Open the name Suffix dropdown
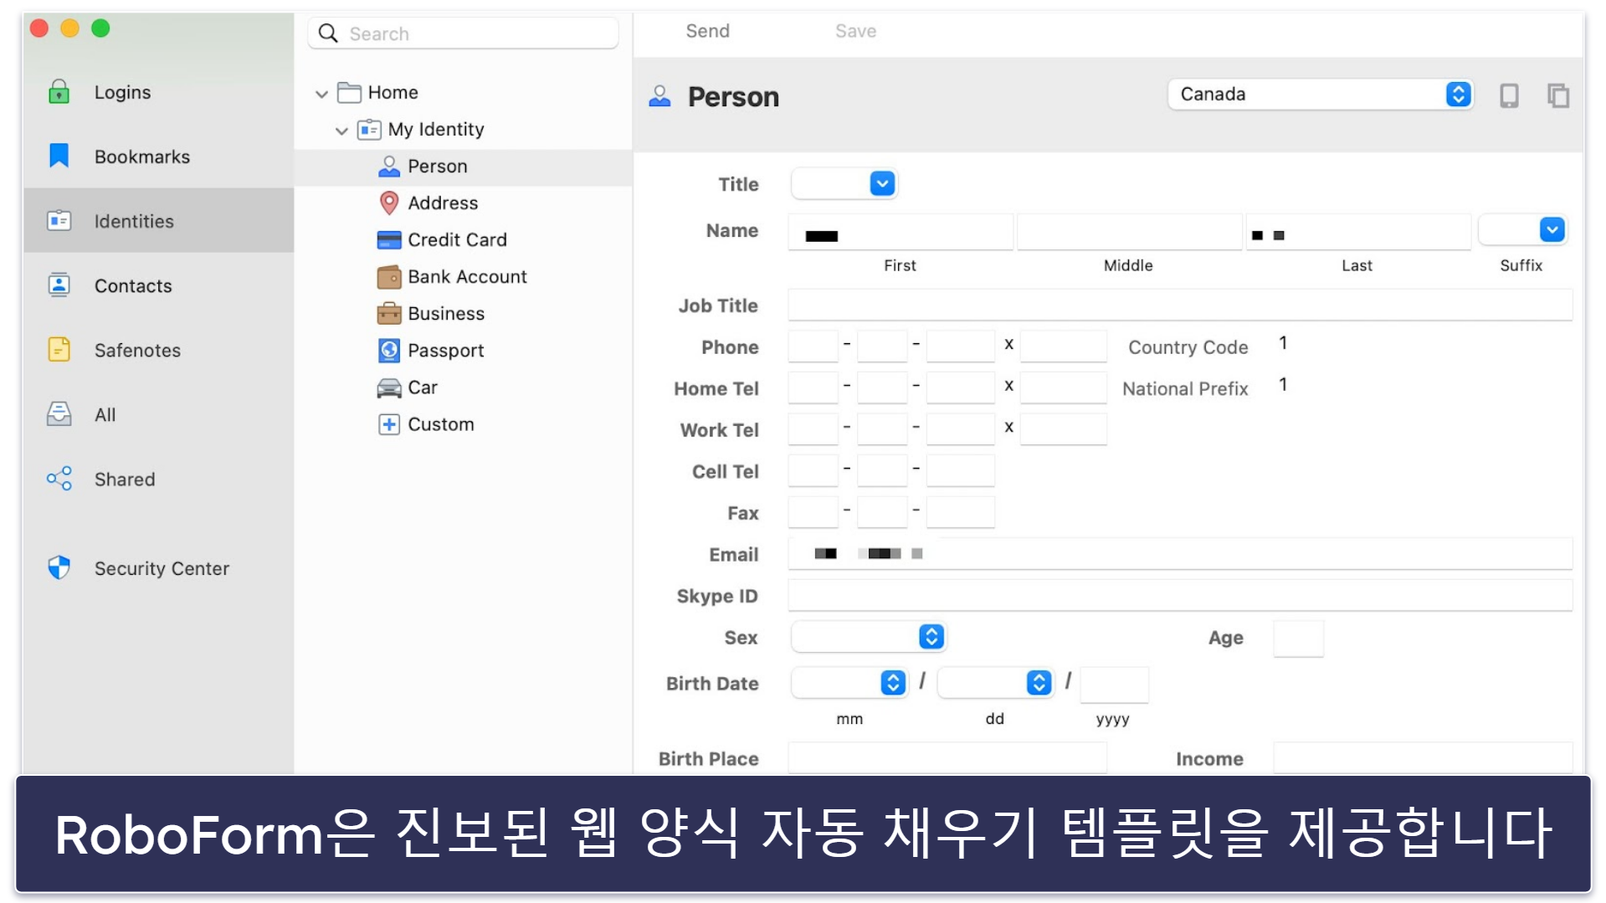The width and height of the screenshot is (1606, 903). point(1522,229)
